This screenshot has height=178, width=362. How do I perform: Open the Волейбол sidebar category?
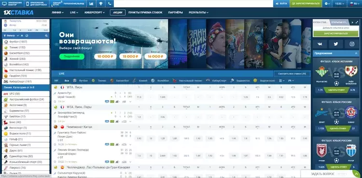(26, 64)
